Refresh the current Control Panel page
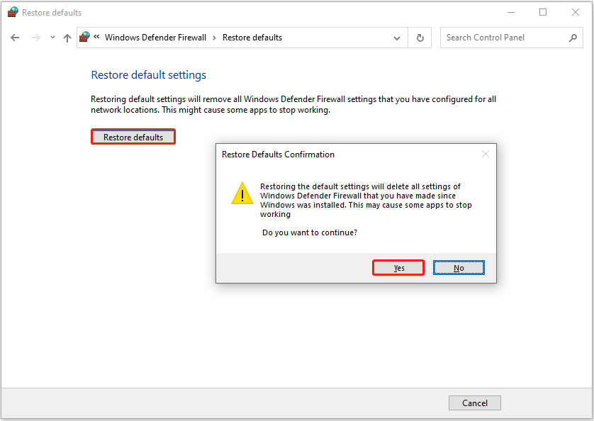 (420, 37)
